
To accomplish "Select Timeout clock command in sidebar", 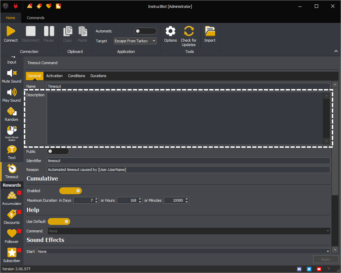I will (x=12, y=172).
